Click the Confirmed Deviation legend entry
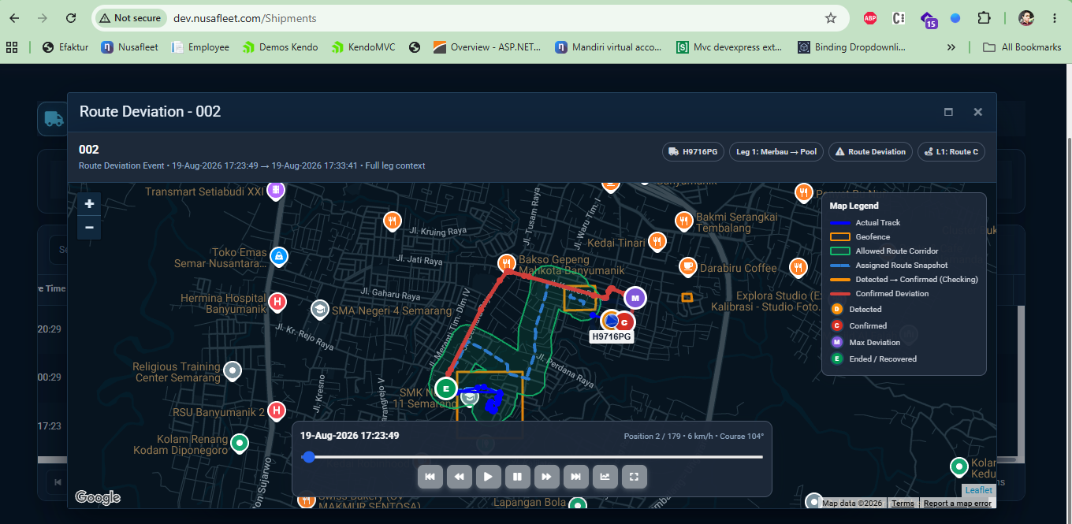The height and width of the screenshot is (524, 1072). click(x=880, y=294)
